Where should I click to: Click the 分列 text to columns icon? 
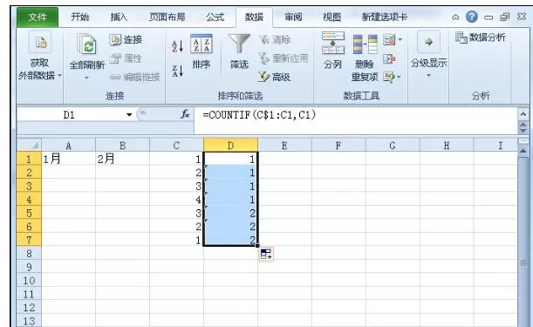click(x=332, y=43)
